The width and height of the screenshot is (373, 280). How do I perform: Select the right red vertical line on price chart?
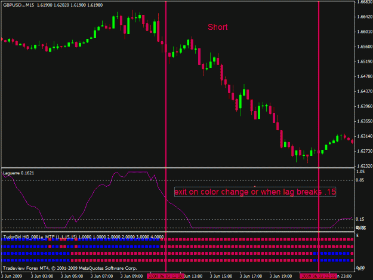coord(319,84)
